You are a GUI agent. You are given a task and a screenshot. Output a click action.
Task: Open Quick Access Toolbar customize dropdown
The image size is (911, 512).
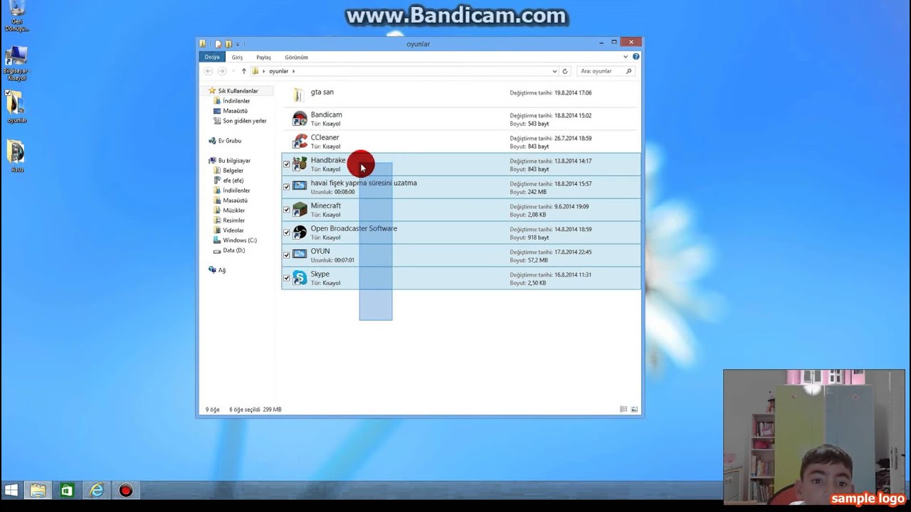click(x=238, y=44)
